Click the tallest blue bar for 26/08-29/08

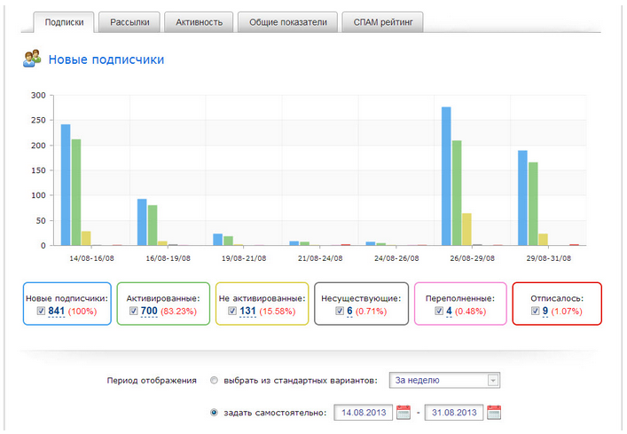pyautogui.click(x=446, y=176)
